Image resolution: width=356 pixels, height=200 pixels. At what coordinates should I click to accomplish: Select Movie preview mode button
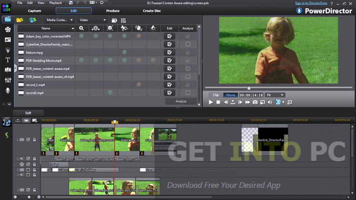[231, 95]
